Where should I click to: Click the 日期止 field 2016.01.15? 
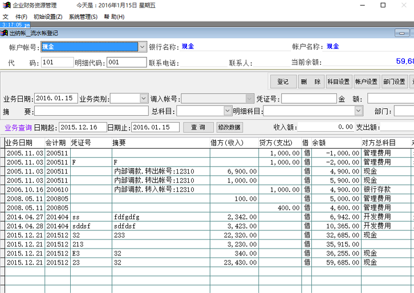(155, 127)
